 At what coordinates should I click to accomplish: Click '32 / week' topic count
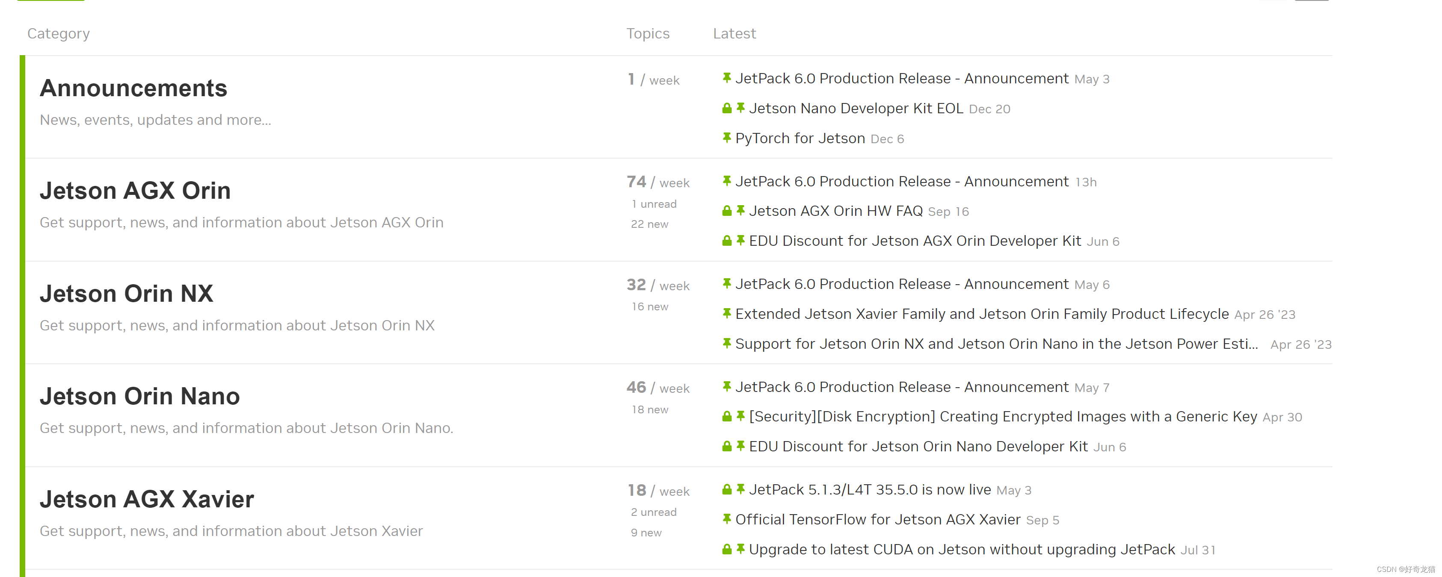(x=658, y=285)
